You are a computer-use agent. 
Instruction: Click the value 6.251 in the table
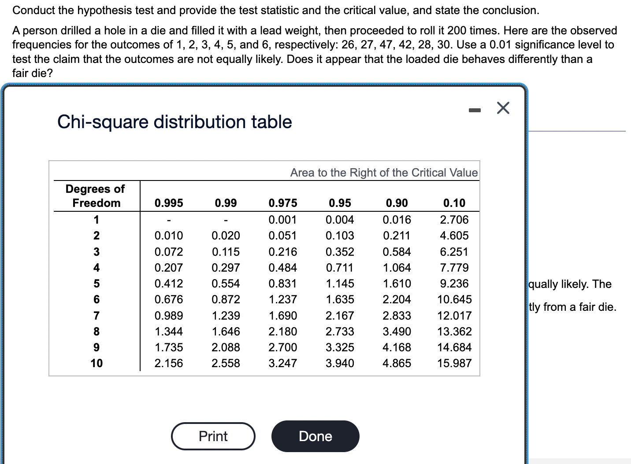pyautogui.click(x=454, y=252)
